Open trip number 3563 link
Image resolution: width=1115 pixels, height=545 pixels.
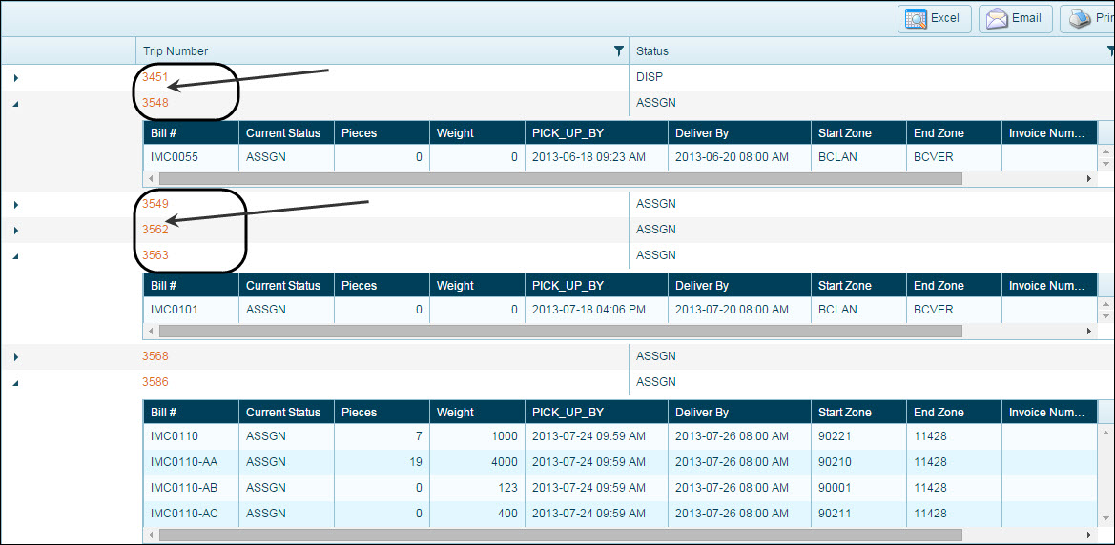pos(155,254)
